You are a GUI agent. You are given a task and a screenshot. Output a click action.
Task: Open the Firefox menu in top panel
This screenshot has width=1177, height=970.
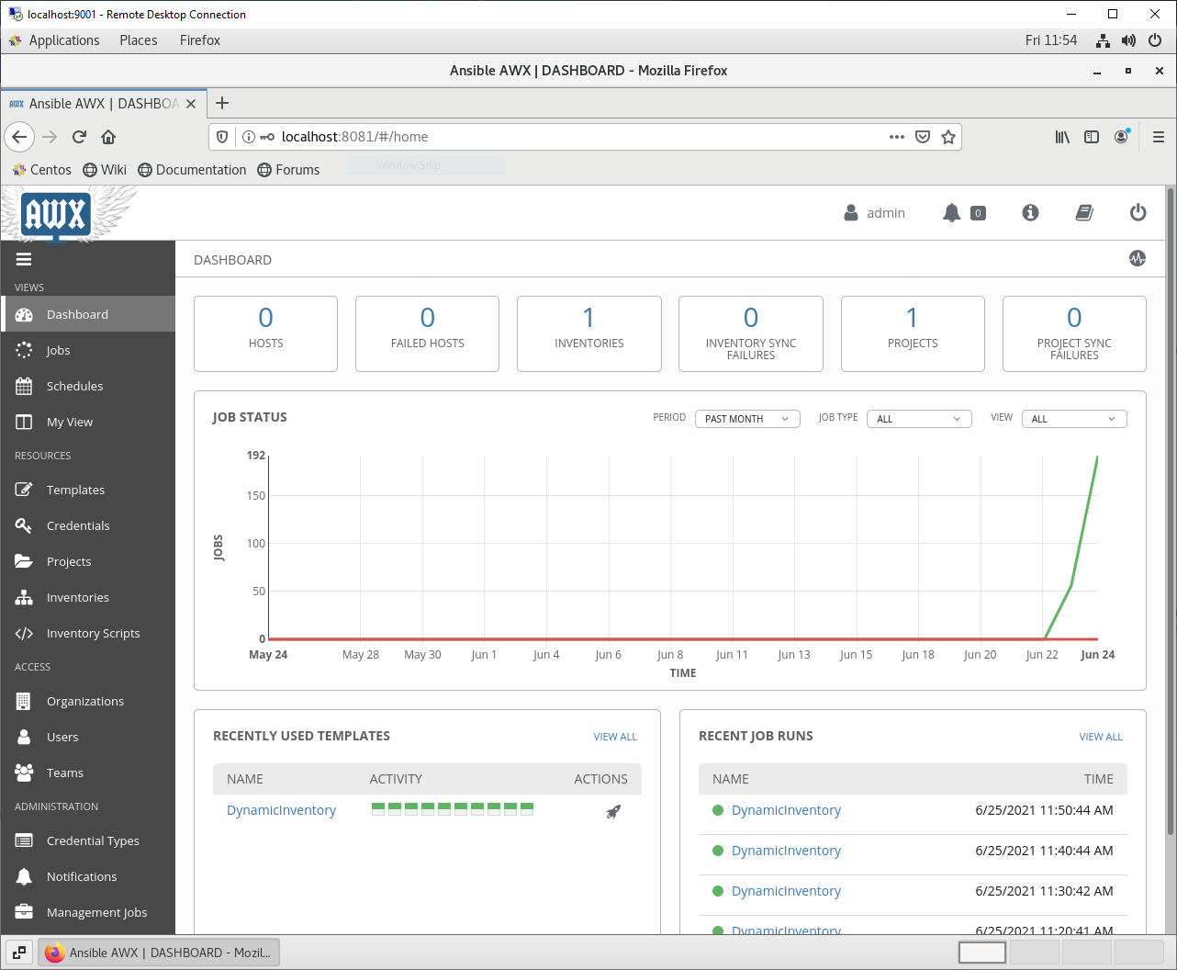coord(199,40)
